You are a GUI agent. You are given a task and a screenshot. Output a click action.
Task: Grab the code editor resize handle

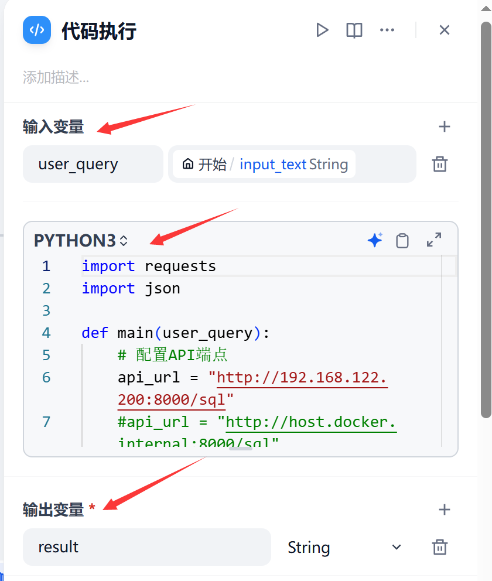241,449
